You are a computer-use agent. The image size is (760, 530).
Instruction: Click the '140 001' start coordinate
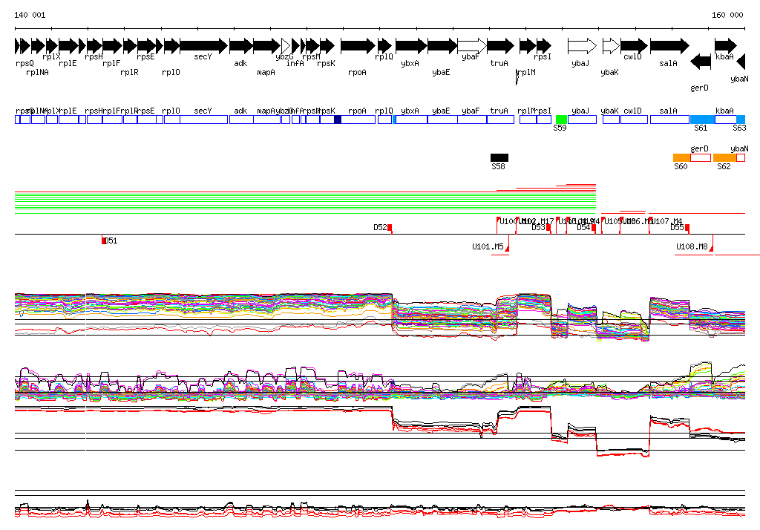(30, 15)
